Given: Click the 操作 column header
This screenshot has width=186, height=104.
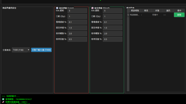Looking at the screenshot, I should [x=179, y=11].
